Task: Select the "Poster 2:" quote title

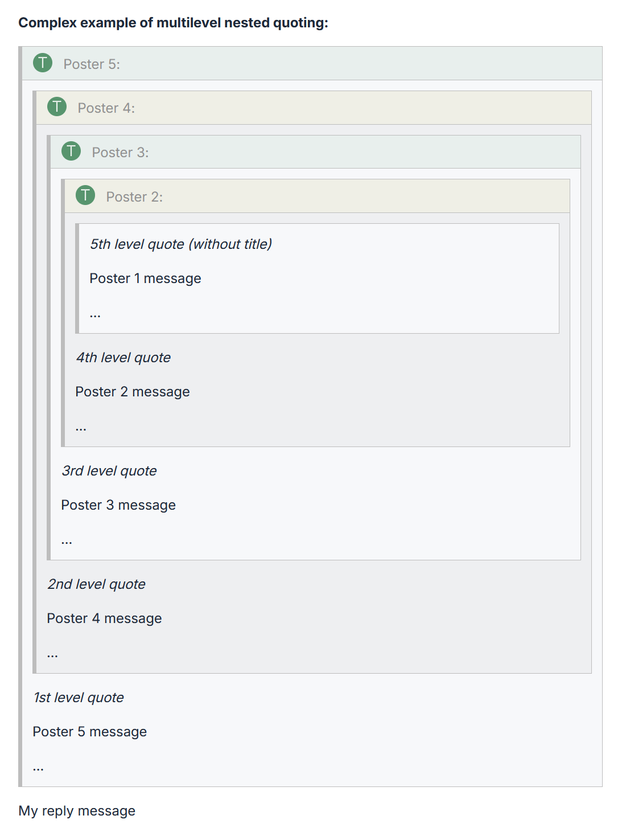Action: point(134,197)
